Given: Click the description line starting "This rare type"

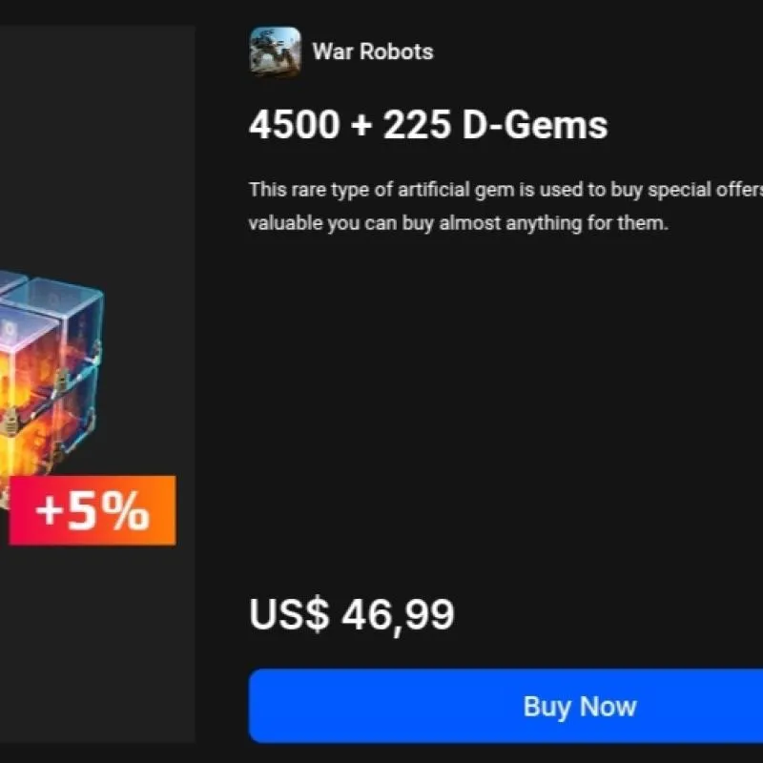Looking at the screenshot, I should click(x=505, y=190).
